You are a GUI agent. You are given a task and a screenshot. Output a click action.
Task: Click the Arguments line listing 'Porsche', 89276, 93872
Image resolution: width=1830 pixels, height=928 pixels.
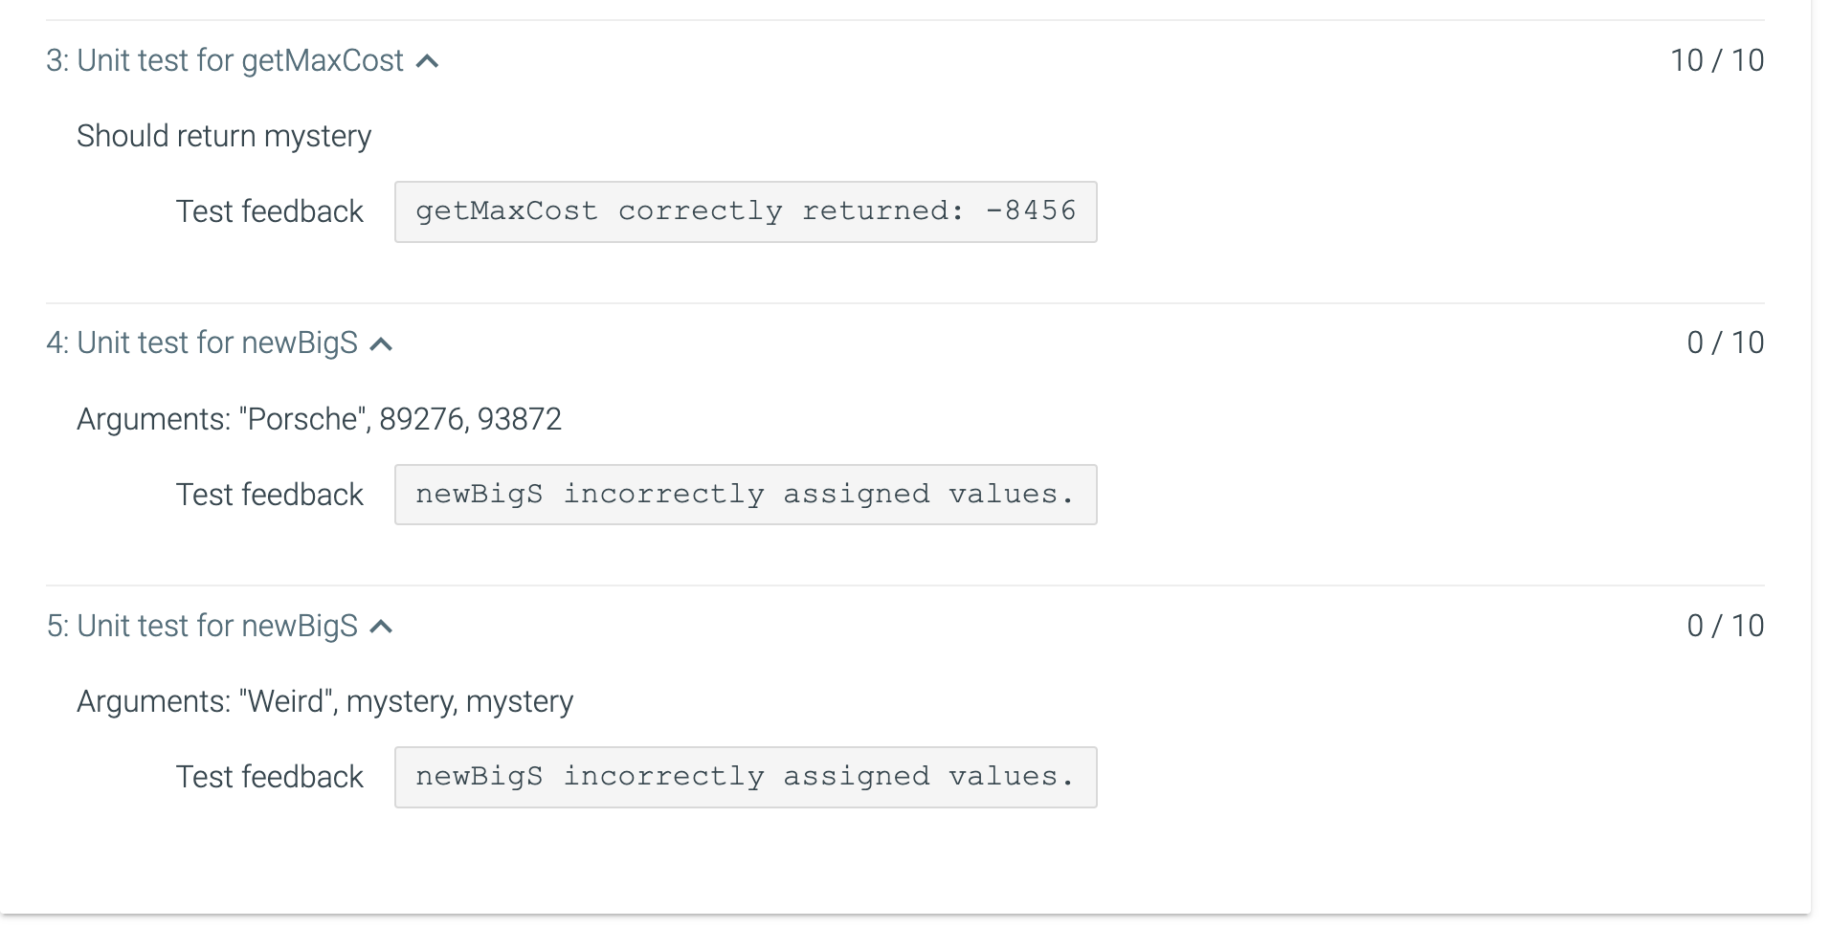(320, 418)
